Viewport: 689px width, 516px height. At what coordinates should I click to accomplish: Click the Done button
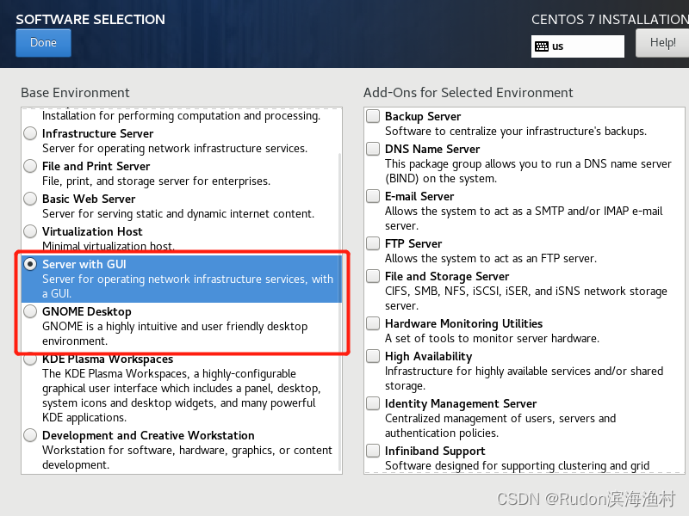coord(43,42)
